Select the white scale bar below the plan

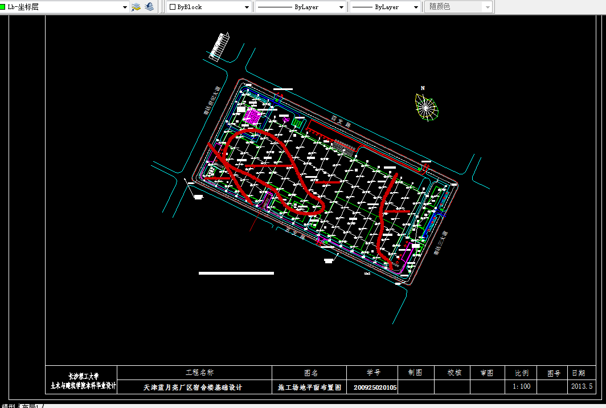pos(236,273)
